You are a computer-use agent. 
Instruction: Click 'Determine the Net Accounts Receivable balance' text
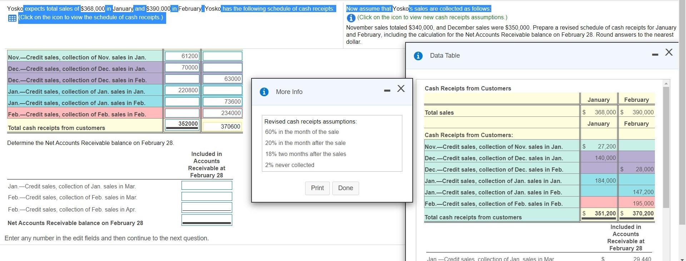point(91,143)
